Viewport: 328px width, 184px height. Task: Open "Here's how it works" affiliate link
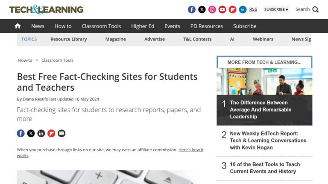190,150
